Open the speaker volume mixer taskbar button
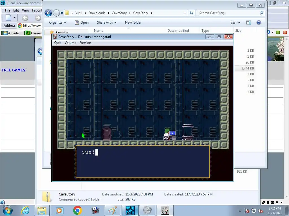Image resolution: width=289 pixels, height=216 pixels. (x=147, y=210)
